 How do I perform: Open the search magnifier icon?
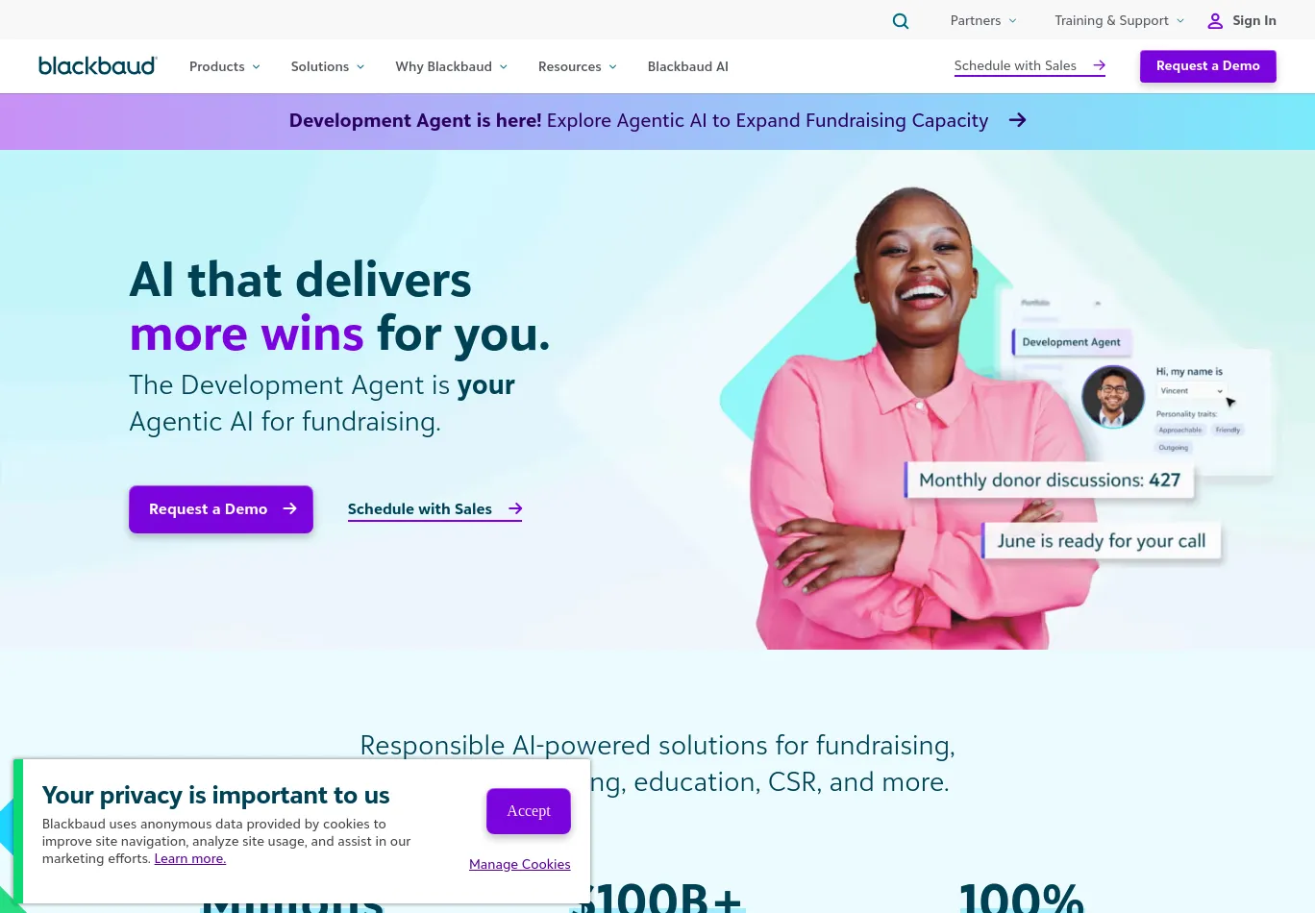(901, 21)
